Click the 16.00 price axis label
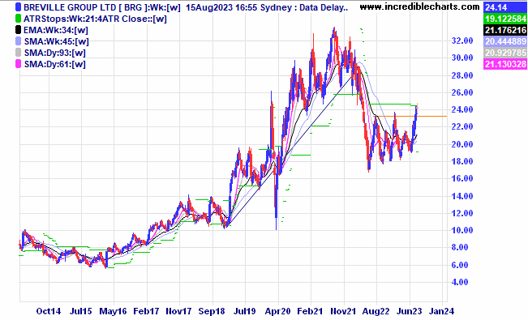The height and width of the screenshot is (320, 528). pos(462,179)
